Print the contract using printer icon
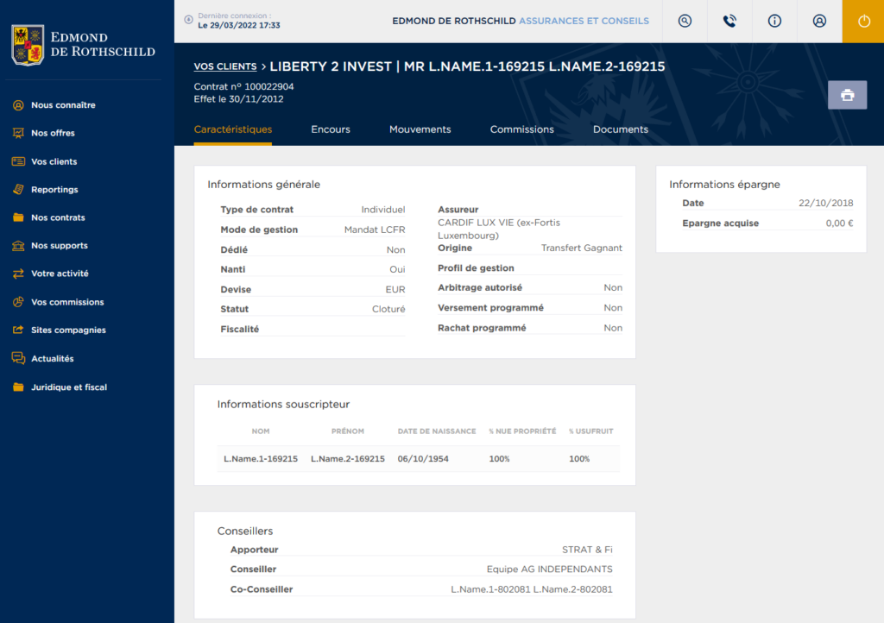The image size is (884, 623). coord(847,95)
